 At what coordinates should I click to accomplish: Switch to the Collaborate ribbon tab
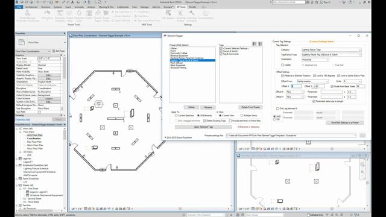[x=123, y=7]
